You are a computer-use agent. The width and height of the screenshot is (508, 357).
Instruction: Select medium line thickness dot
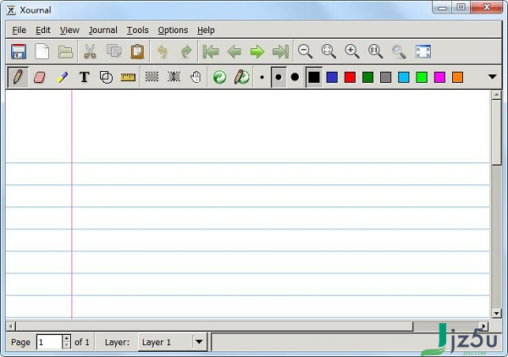pyautogui.click(x=279, y=77)
